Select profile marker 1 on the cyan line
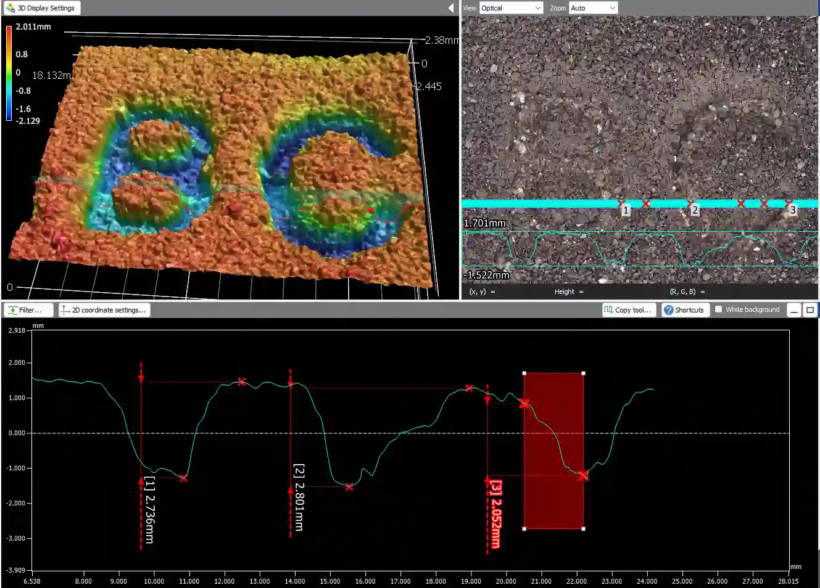The height and width of the screenshot is (588, 820). pos(626,210)
